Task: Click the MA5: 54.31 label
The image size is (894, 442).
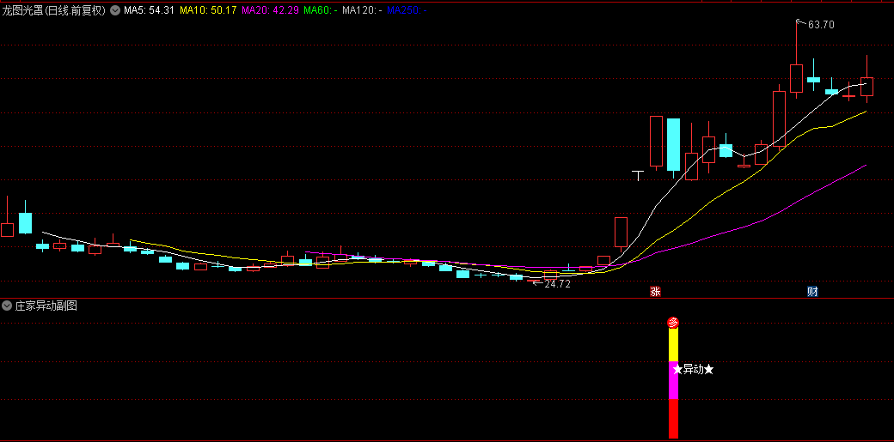Action: click(149, 10)
